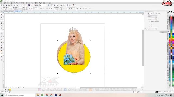This screenshot has height=97, width=174.
Task: Click the Apply button in Transformations
Action: click(x=163, y=32)
